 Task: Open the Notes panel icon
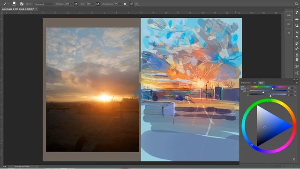(x=297, y=60)
